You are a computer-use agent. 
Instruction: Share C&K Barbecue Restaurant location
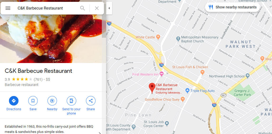(x=90, y=103)
